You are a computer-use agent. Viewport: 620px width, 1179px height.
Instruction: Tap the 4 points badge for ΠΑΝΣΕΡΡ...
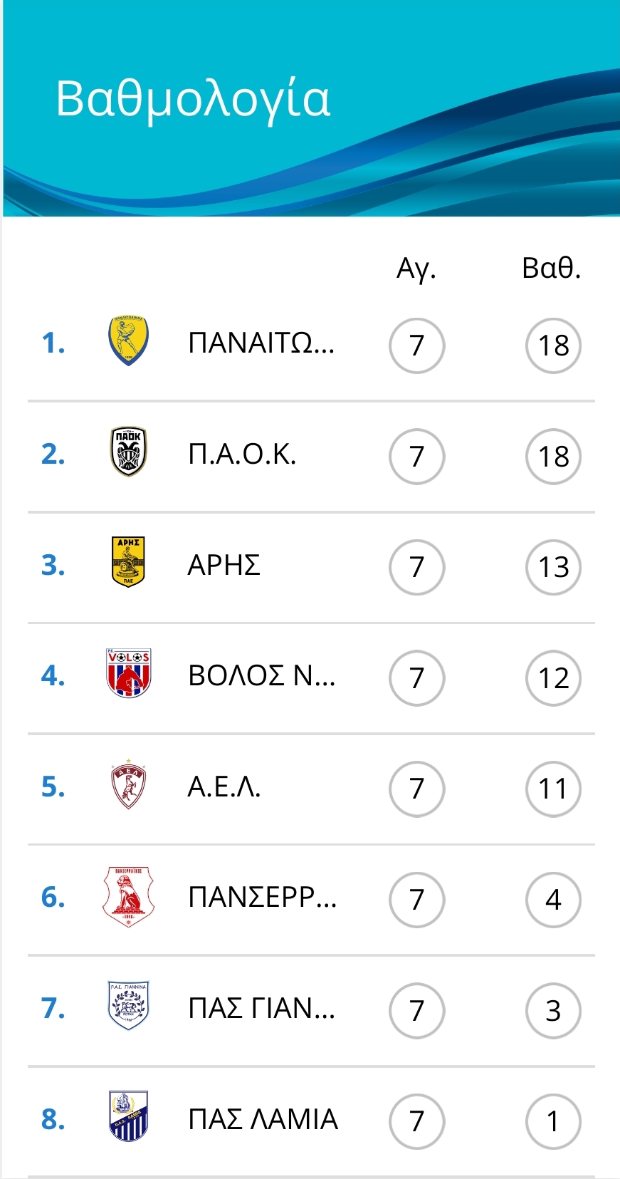pos(553,900)
